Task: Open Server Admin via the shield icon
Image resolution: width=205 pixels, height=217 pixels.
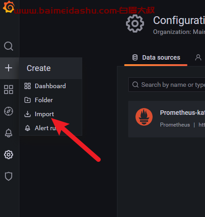Action: 9,176
